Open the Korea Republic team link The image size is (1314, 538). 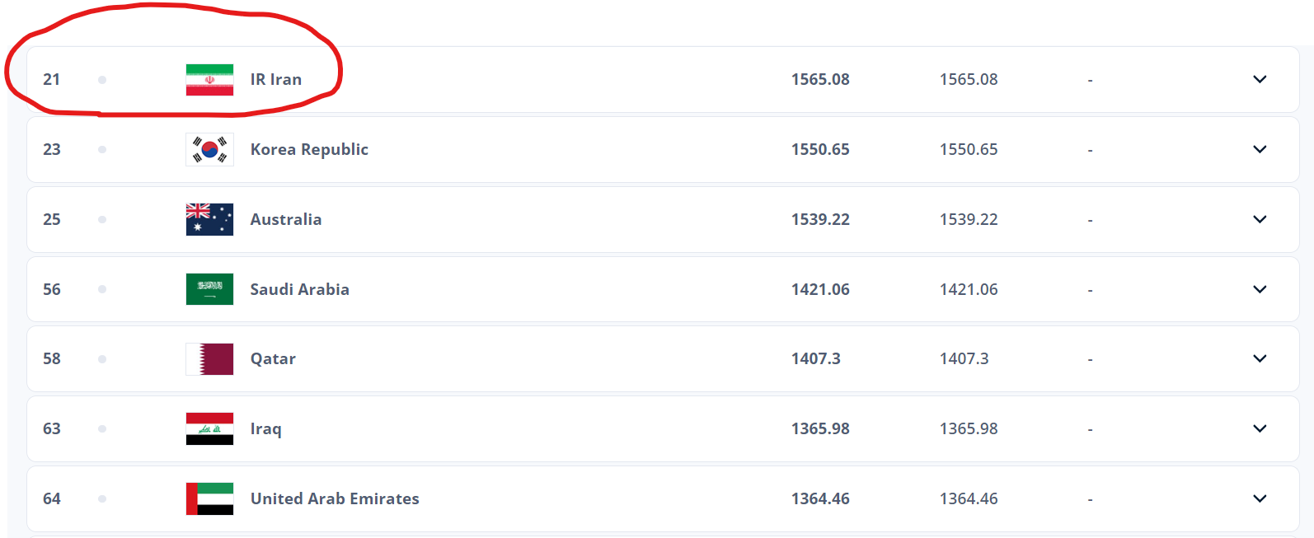[309, 149]
